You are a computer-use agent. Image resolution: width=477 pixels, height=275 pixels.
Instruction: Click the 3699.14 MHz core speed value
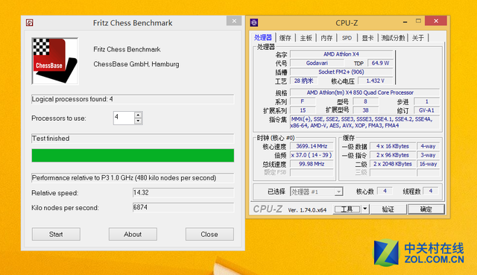pyautogui.click(x=312, y=146)
